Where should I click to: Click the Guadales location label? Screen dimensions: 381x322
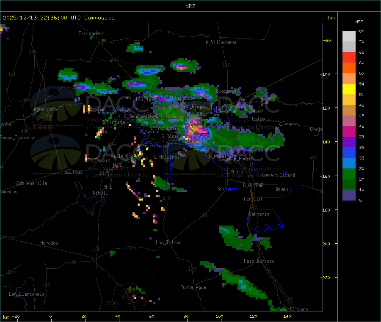tap(226, 91)
